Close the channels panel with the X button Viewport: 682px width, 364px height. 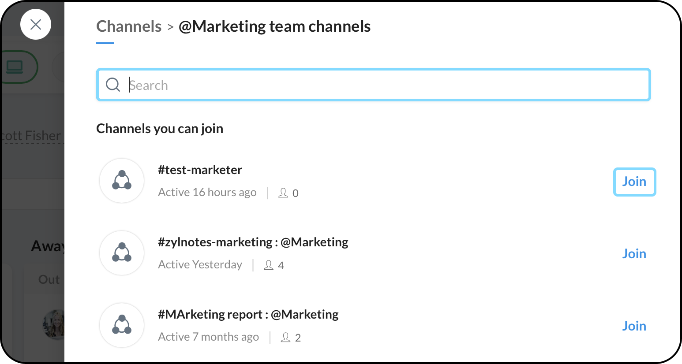[x=36, y=24]
